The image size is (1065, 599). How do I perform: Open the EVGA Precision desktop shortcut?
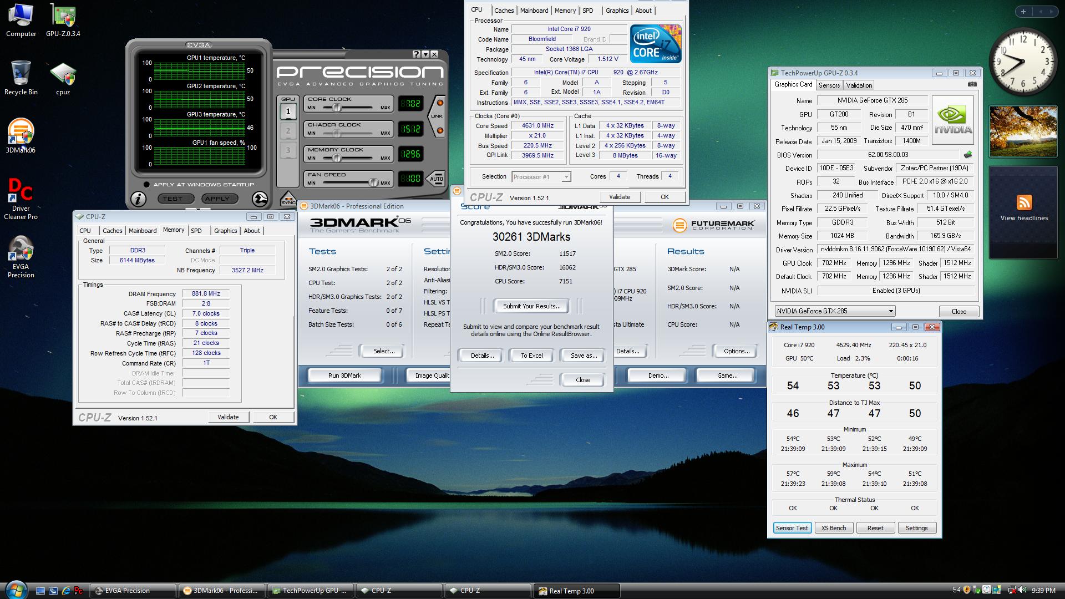tap(21, 256)
